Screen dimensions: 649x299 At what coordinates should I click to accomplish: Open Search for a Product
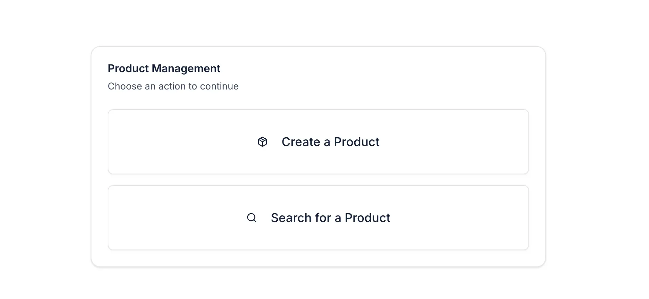(318, 218)
